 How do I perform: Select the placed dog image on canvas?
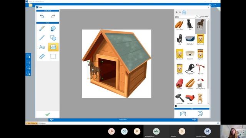[95, 70]
